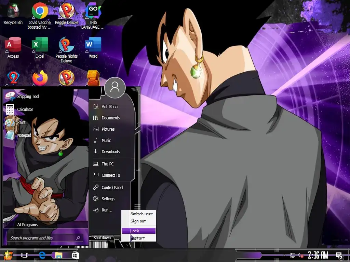Click the arrow beside Shut down
Image resolution: width=350 pixels, height=262 pixels.
point(117,238)
